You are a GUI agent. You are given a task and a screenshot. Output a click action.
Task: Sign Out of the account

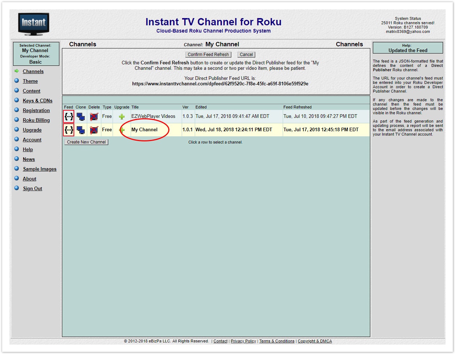coord(33,189)
